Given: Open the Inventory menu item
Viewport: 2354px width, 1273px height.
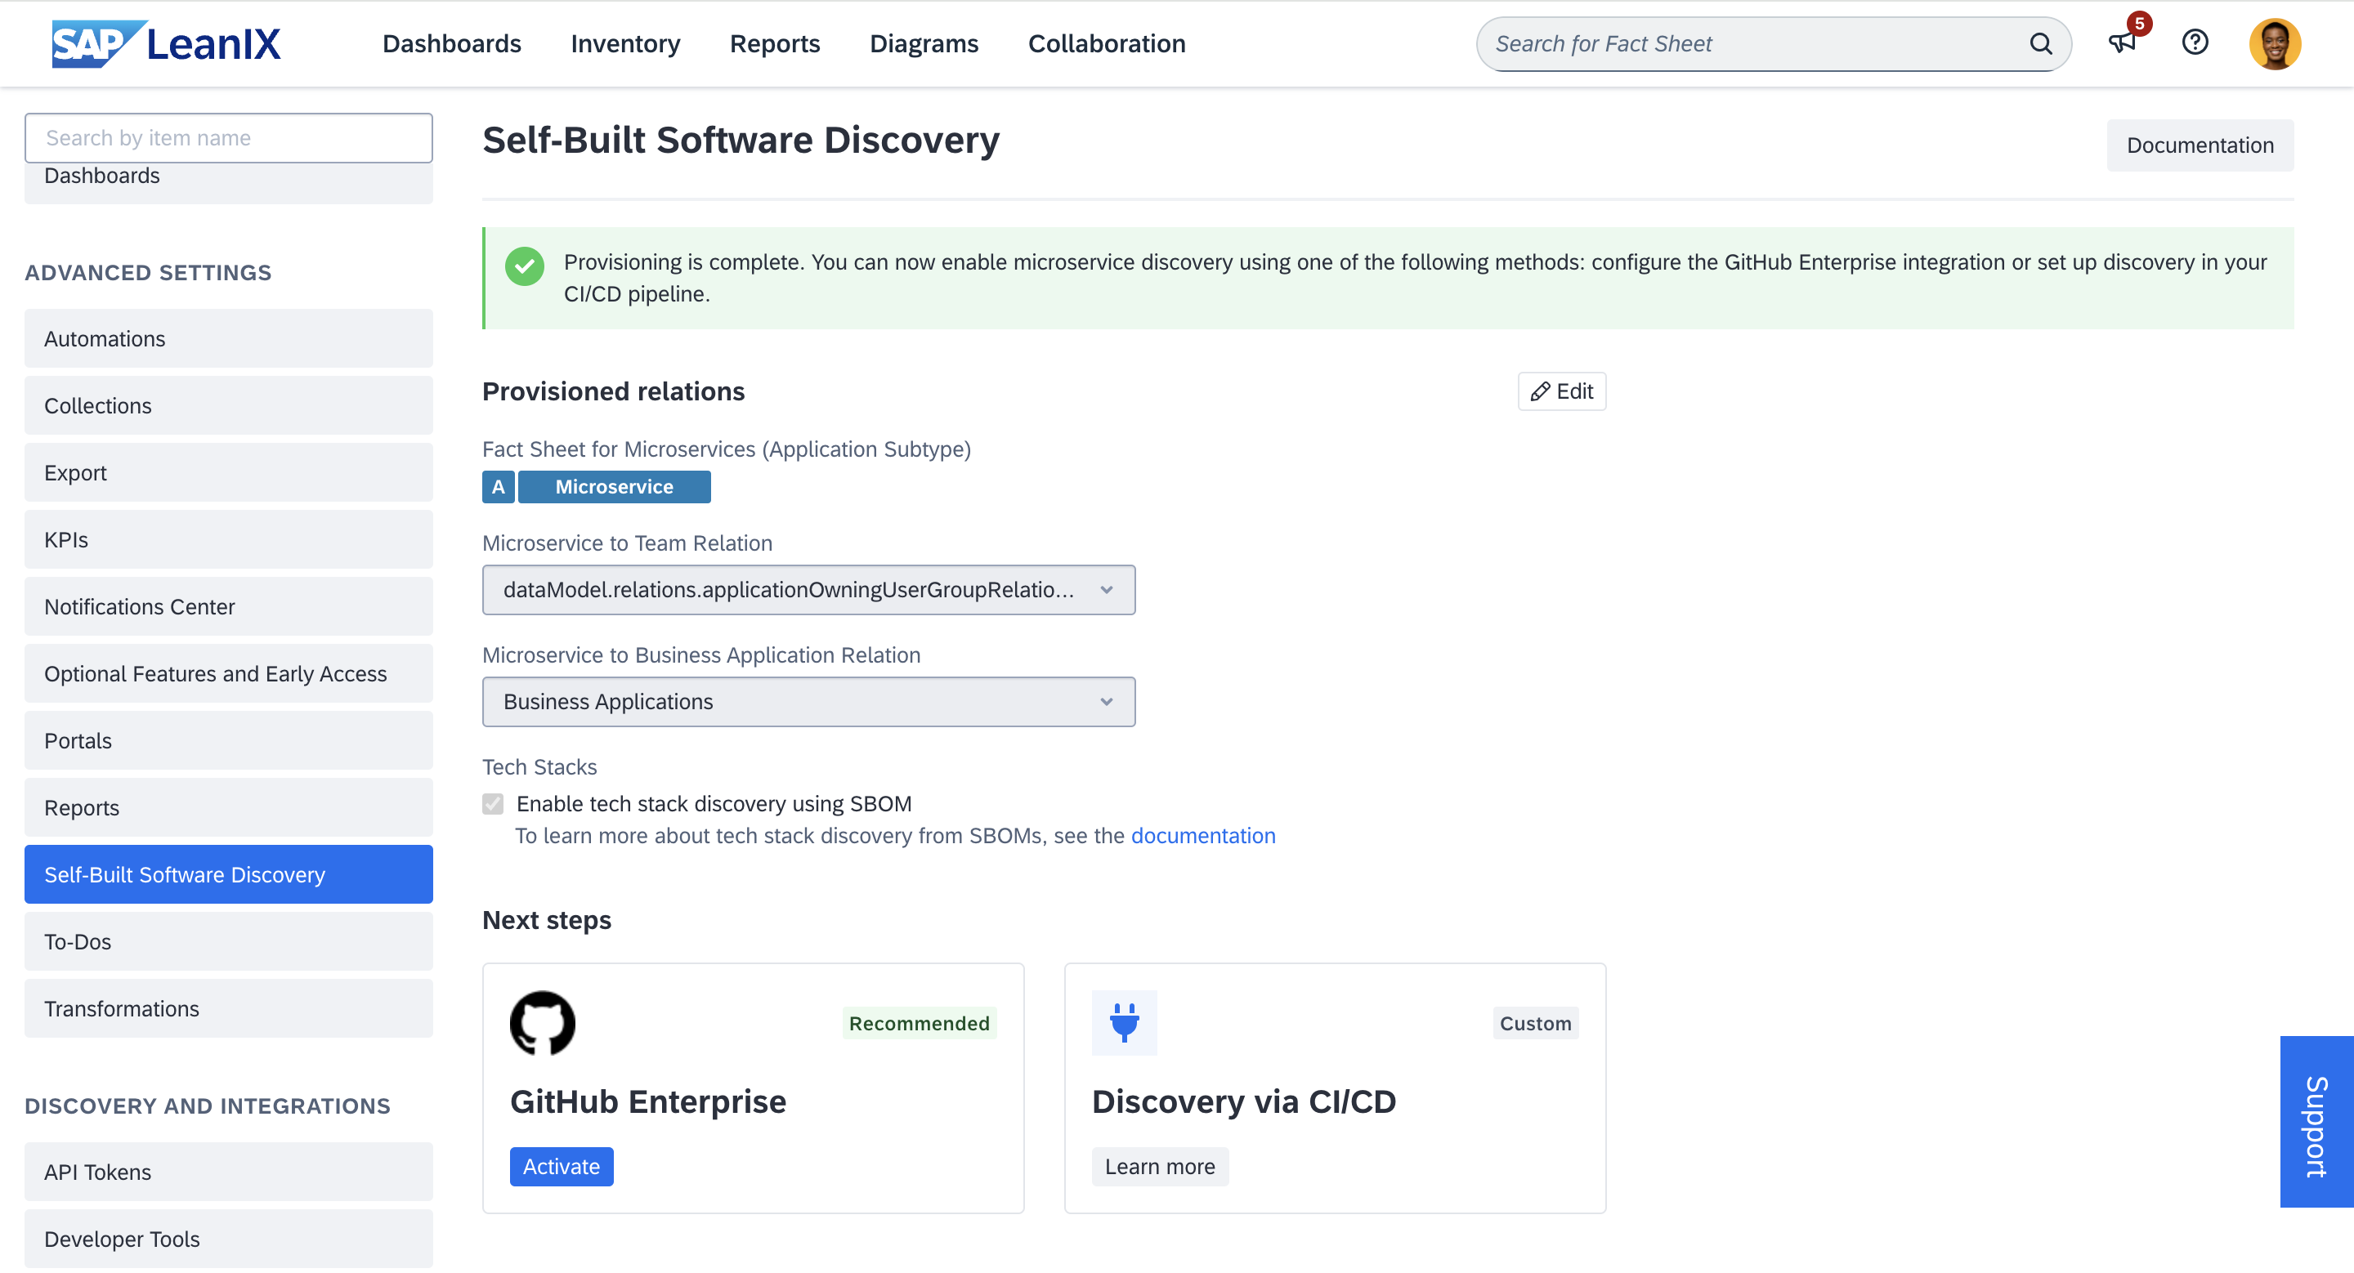Looking at the screenshot, I should coord(626,42).
